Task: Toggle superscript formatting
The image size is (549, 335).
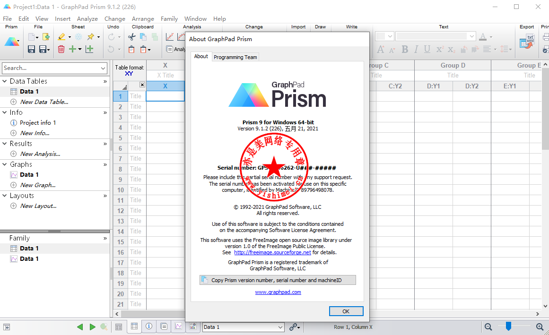Action: 439,49
